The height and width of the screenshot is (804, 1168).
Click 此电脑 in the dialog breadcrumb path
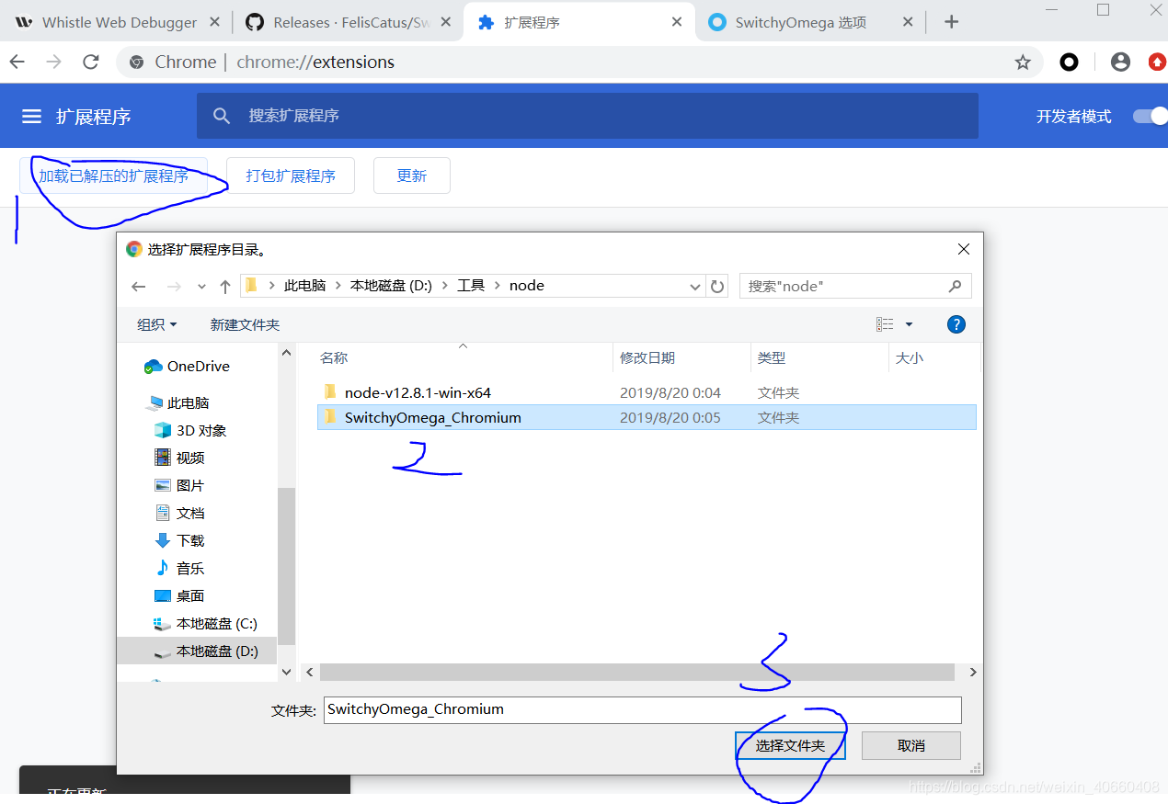[x=305, y=286]
